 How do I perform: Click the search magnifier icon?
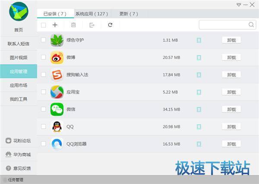(x=251, y=25)
